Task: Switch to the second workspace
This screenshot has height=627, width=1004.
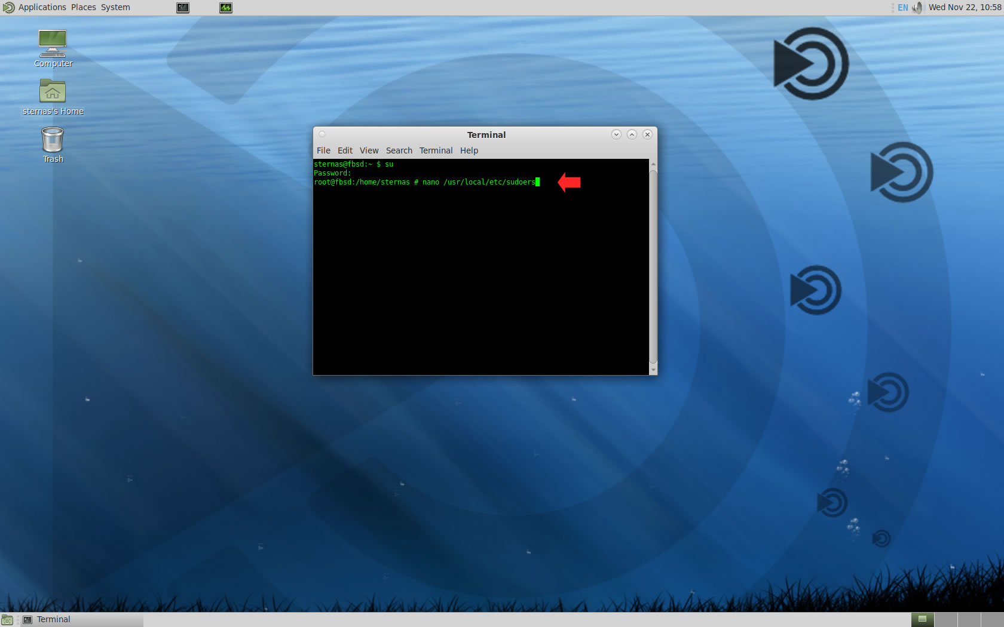Action: (945, 619)
